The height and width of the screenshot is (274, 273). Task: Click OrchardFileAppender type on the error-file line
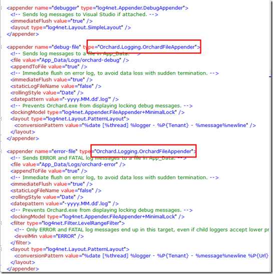point(144,151)
